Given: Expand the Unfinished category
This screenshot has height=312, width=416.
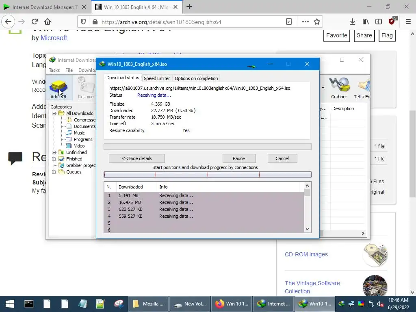Looking at the screenshot, I should (54, 152).
